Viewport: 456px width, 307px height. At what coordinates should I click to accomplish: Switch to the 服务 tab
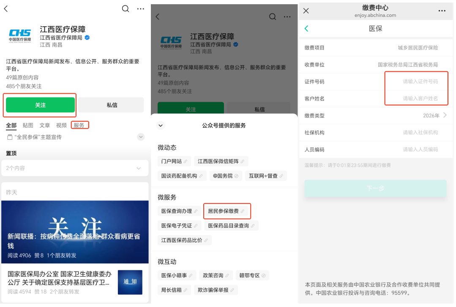point(79,125)
